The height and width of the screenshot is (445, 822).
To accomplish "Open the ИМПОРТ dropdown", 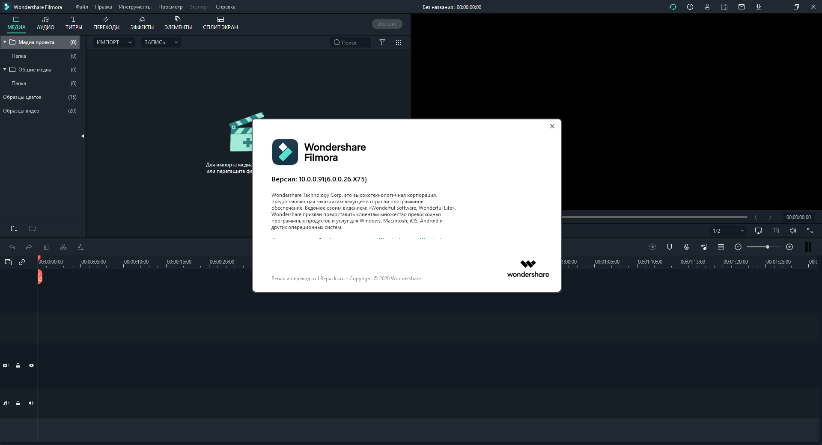I will tap(113, 42).
